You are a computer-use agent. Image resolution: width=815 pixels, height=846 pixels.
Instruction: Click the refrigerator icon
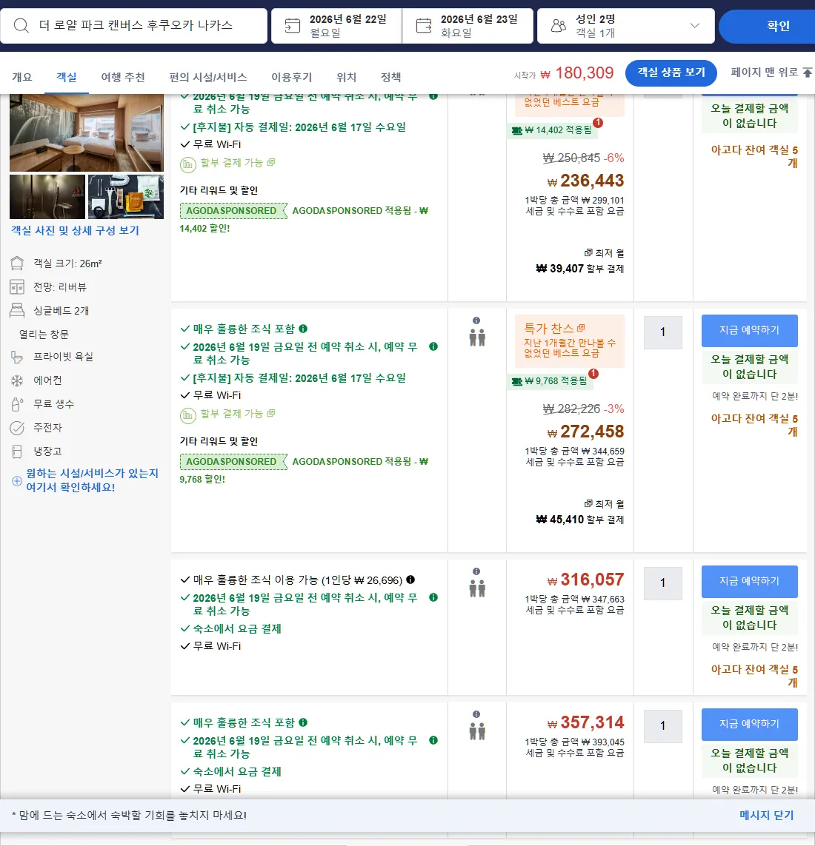pyautogui.click(x=17, y=451)
